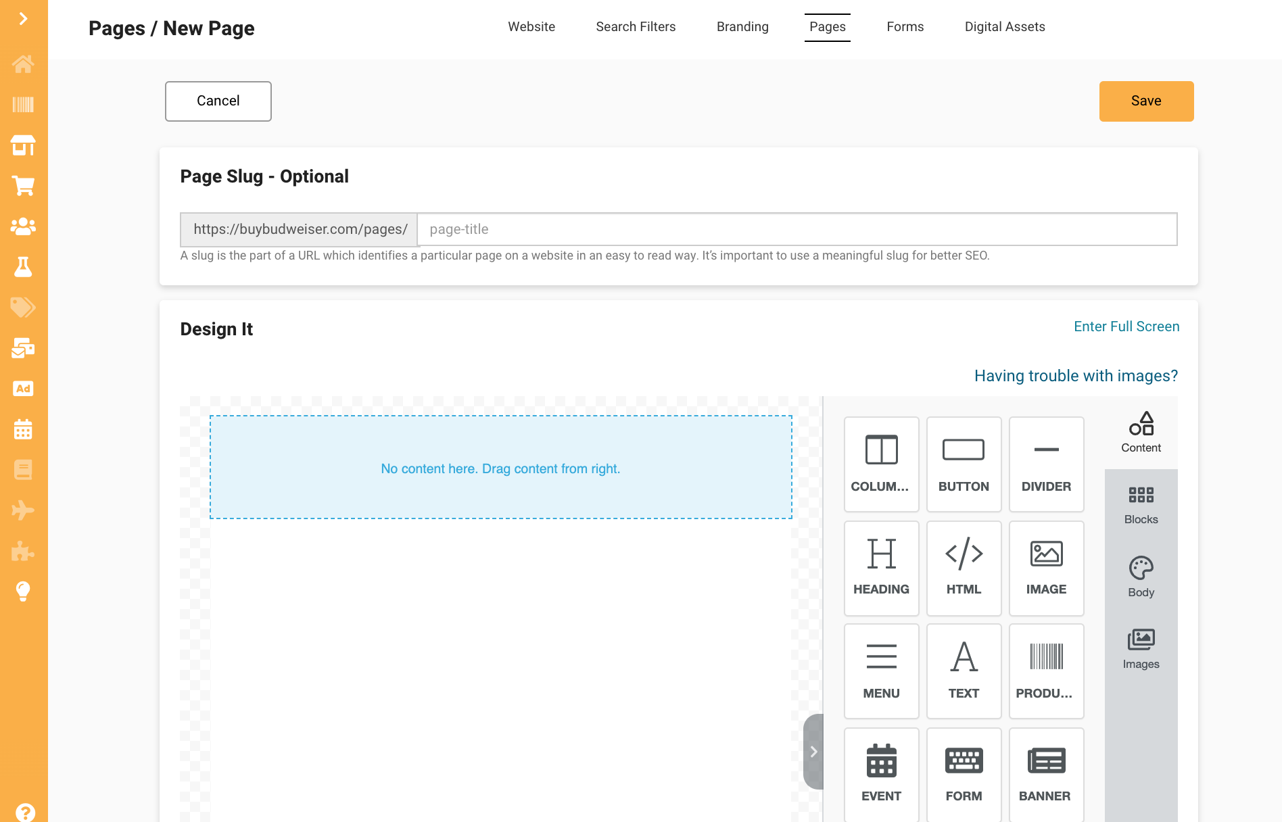
Task: Click the Save button
Action: point(1147,101)
